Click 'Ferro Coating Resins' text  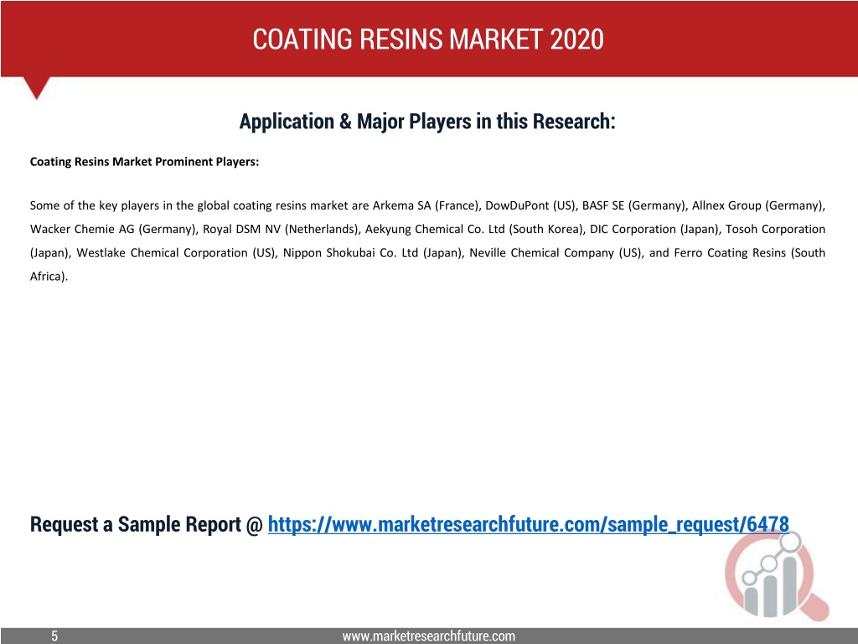[730, 253]
